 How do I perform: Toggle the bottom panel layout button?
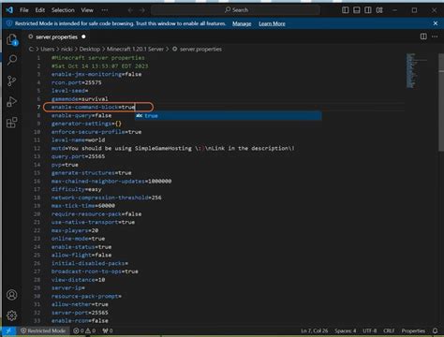point(357,10)
